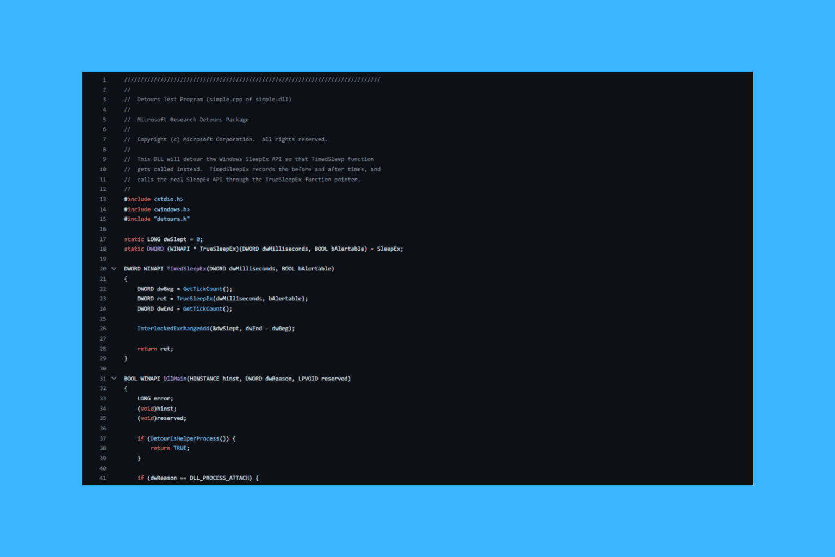Click the DetourIsHelperProcess call
835x557 pixels.
pyautogui.click(x=185, y=438)
